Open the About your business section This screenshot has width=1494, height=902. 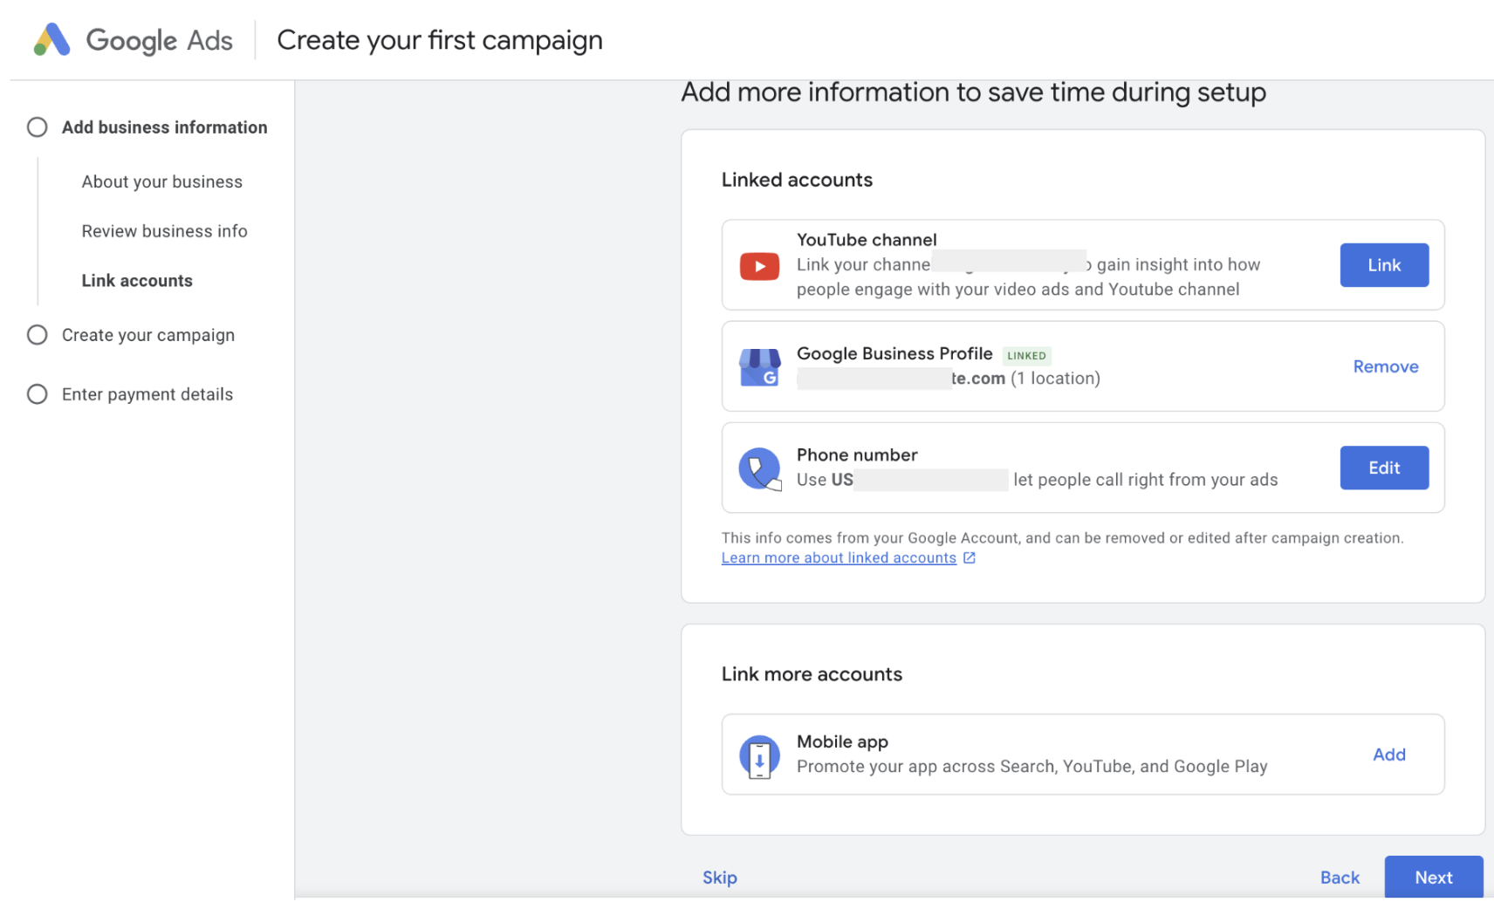click(x=162, y=181)
